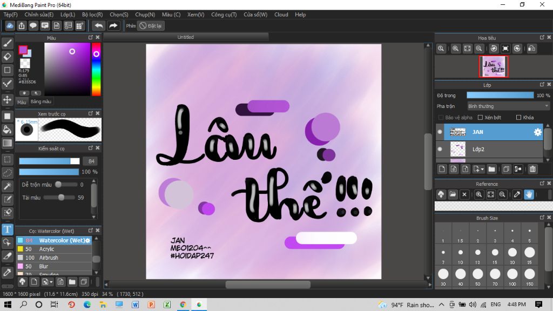Open the Help menu
The width and height of the screenshot is (553, 311).
(x=300, y=15)
